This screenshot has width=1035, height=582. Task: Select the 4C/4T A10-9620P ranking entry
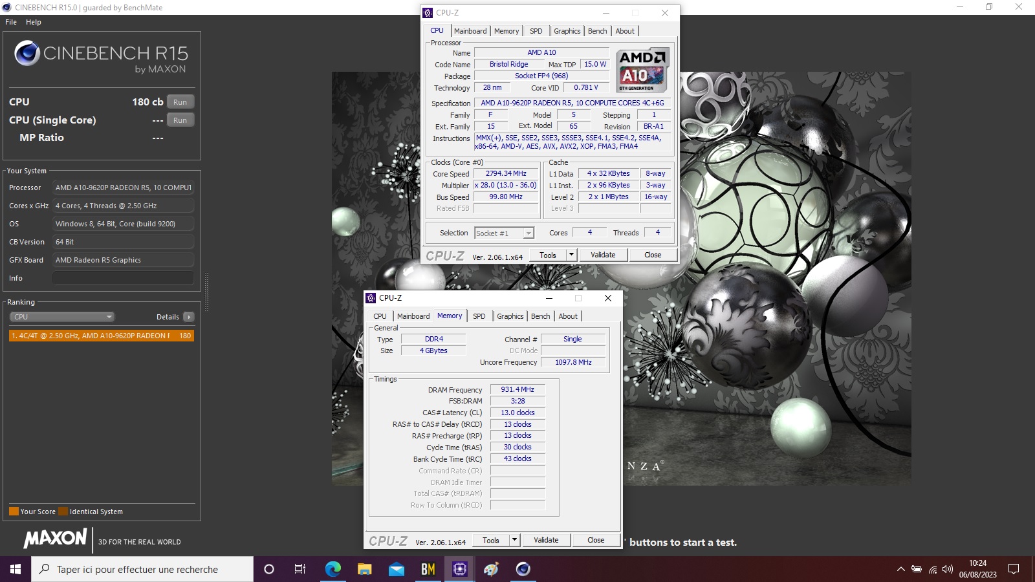coord(102,336)
